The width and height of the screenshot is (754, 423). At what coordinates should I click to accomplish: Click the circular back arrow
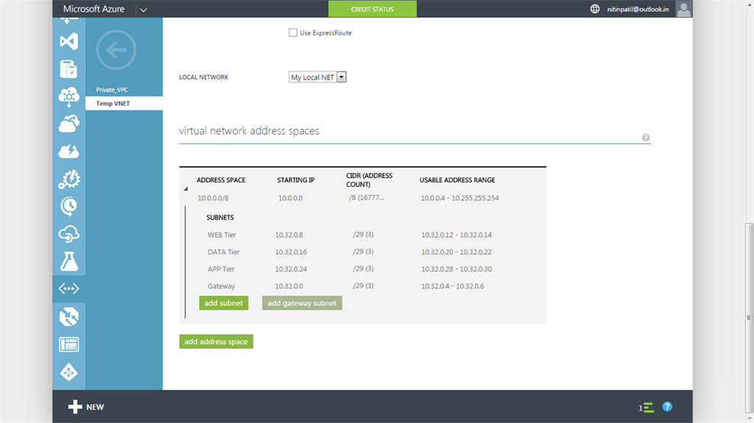tap(116, 50)
